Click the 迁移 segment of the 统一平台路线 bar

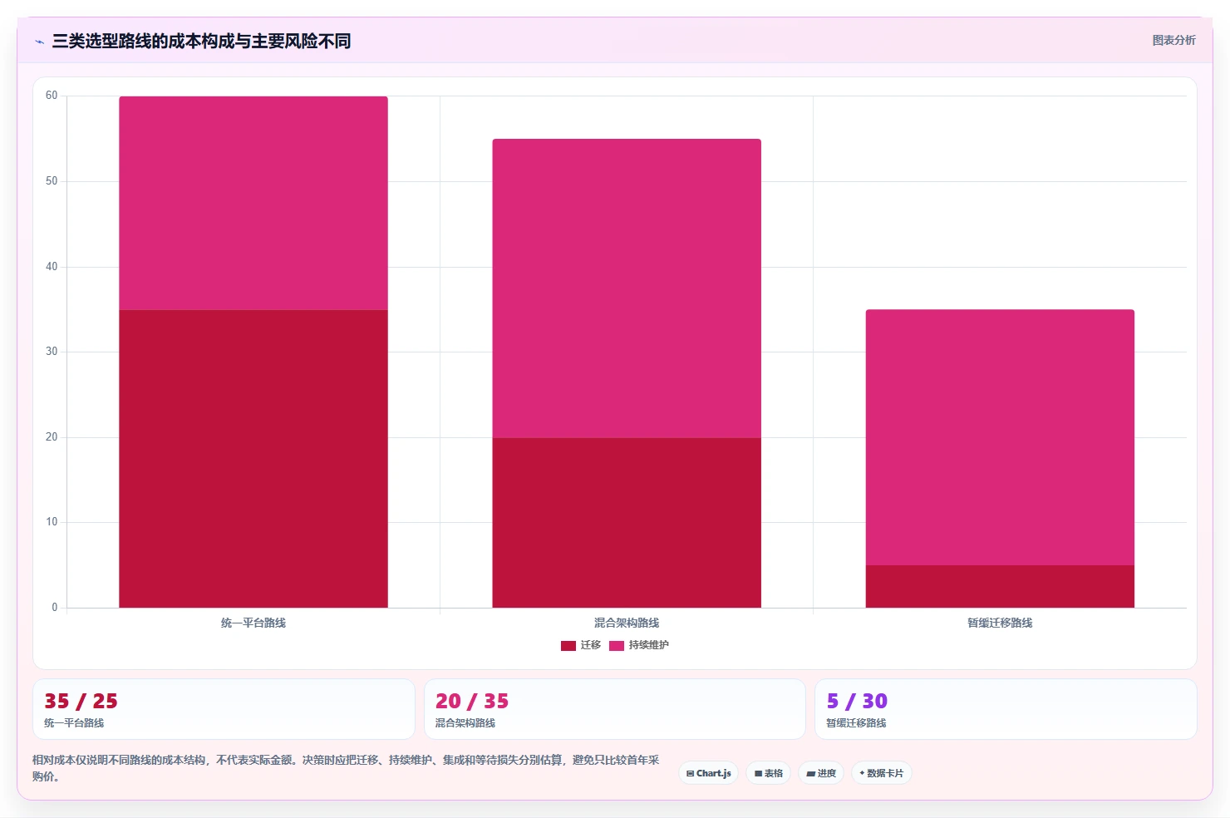tap(253, 459)
